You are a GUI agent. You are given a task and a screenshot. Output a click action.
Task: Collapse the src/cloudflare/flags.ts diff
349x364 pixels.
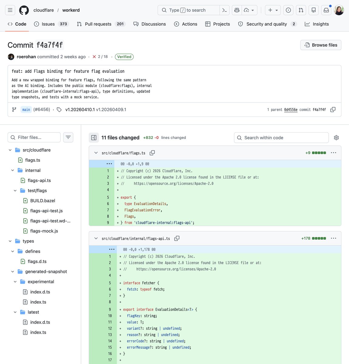click(x=96, y=153)
